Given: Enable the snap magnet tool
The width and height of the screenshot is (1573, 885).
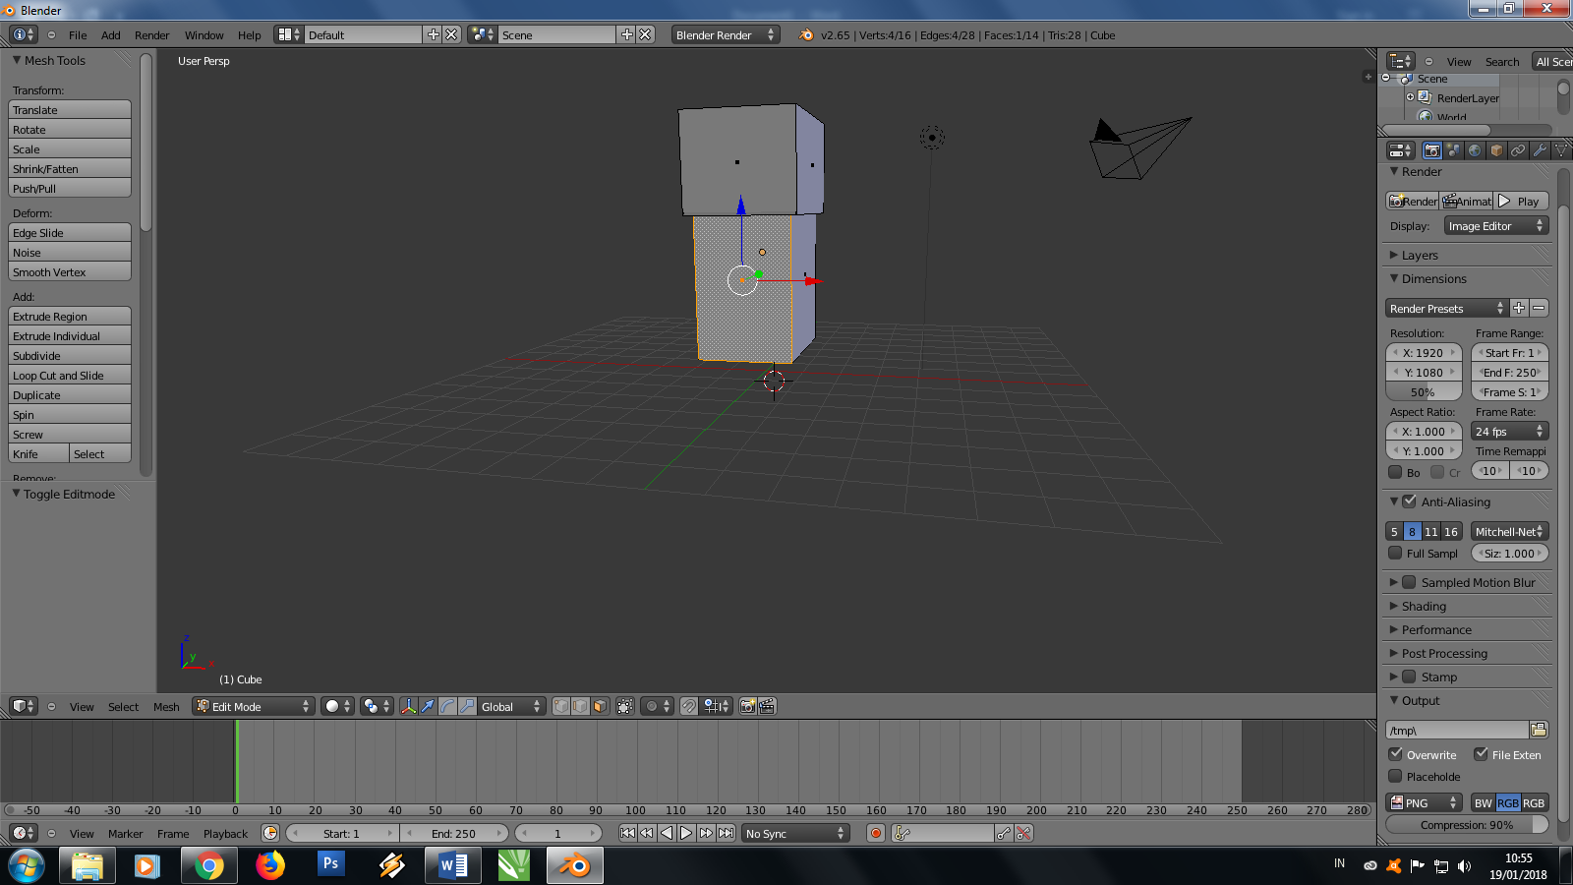Looking at the screenshot, I should [x=688, y=706].
